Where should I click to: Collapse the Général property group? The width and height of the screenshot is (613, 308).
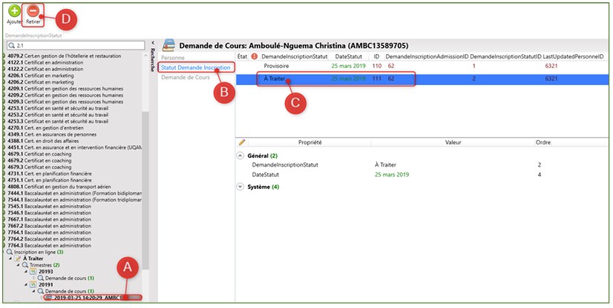[x=240, y=156]
